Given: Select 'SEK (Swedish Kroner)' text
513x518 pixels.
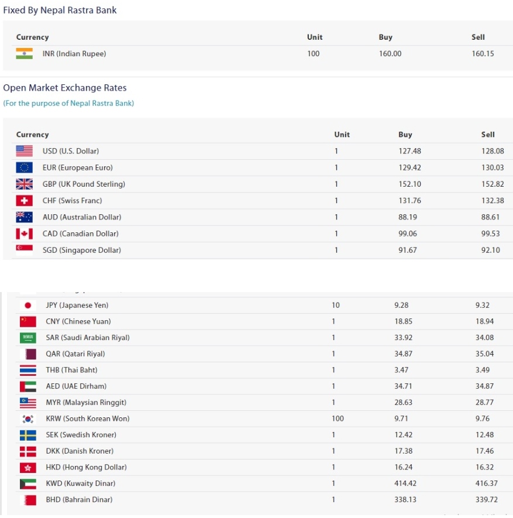Looking at the screenshot, I should coord(81,435).
